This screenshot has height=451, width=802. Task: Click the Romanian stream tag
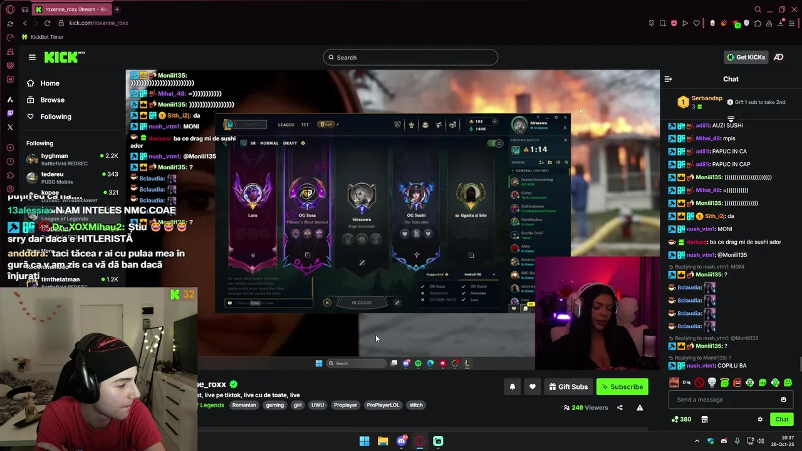click(244, 405)
